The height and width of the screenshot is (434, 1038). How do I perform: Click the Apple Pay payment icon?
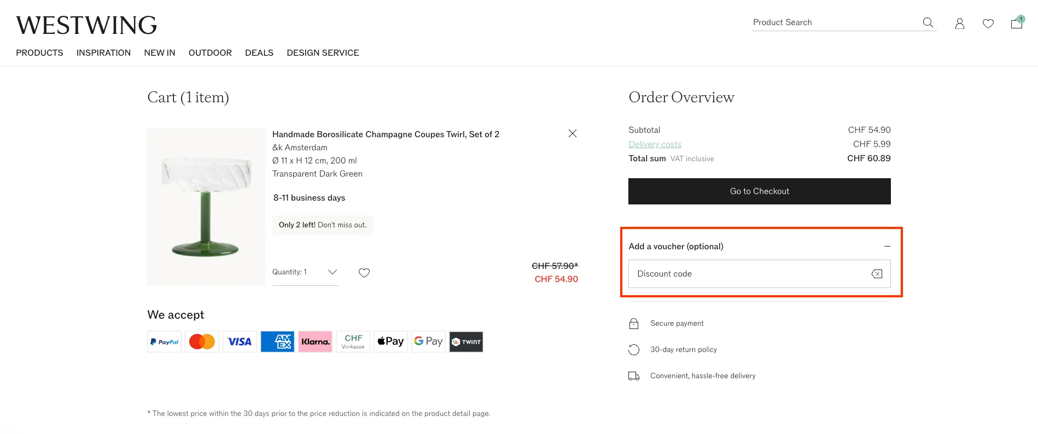tap(390, 342)
